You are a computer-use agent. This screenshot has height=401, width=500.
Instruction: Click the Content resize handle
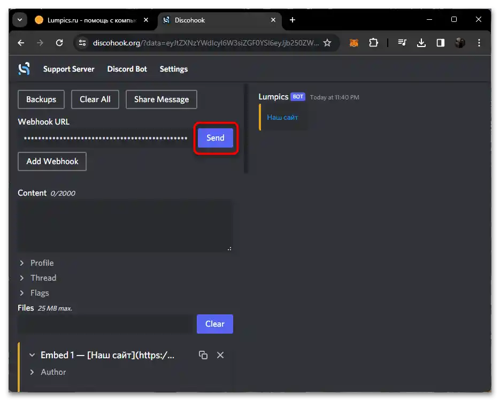click(229, 248)
